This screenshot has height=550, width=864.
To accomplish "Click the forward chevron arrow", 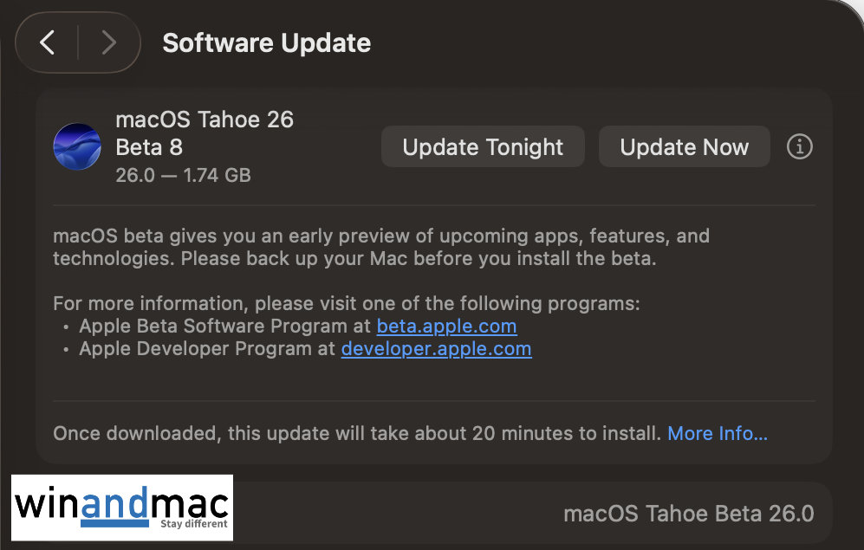I will point(108,42).
